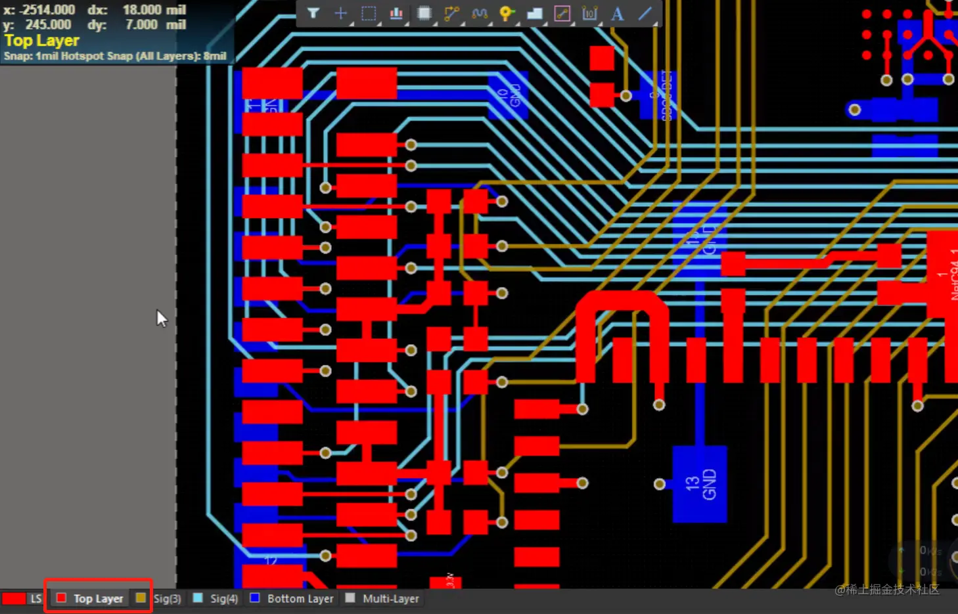Choose the place component chip icon
This screenshot has height=614, width=958.
(x=424, y=13)
